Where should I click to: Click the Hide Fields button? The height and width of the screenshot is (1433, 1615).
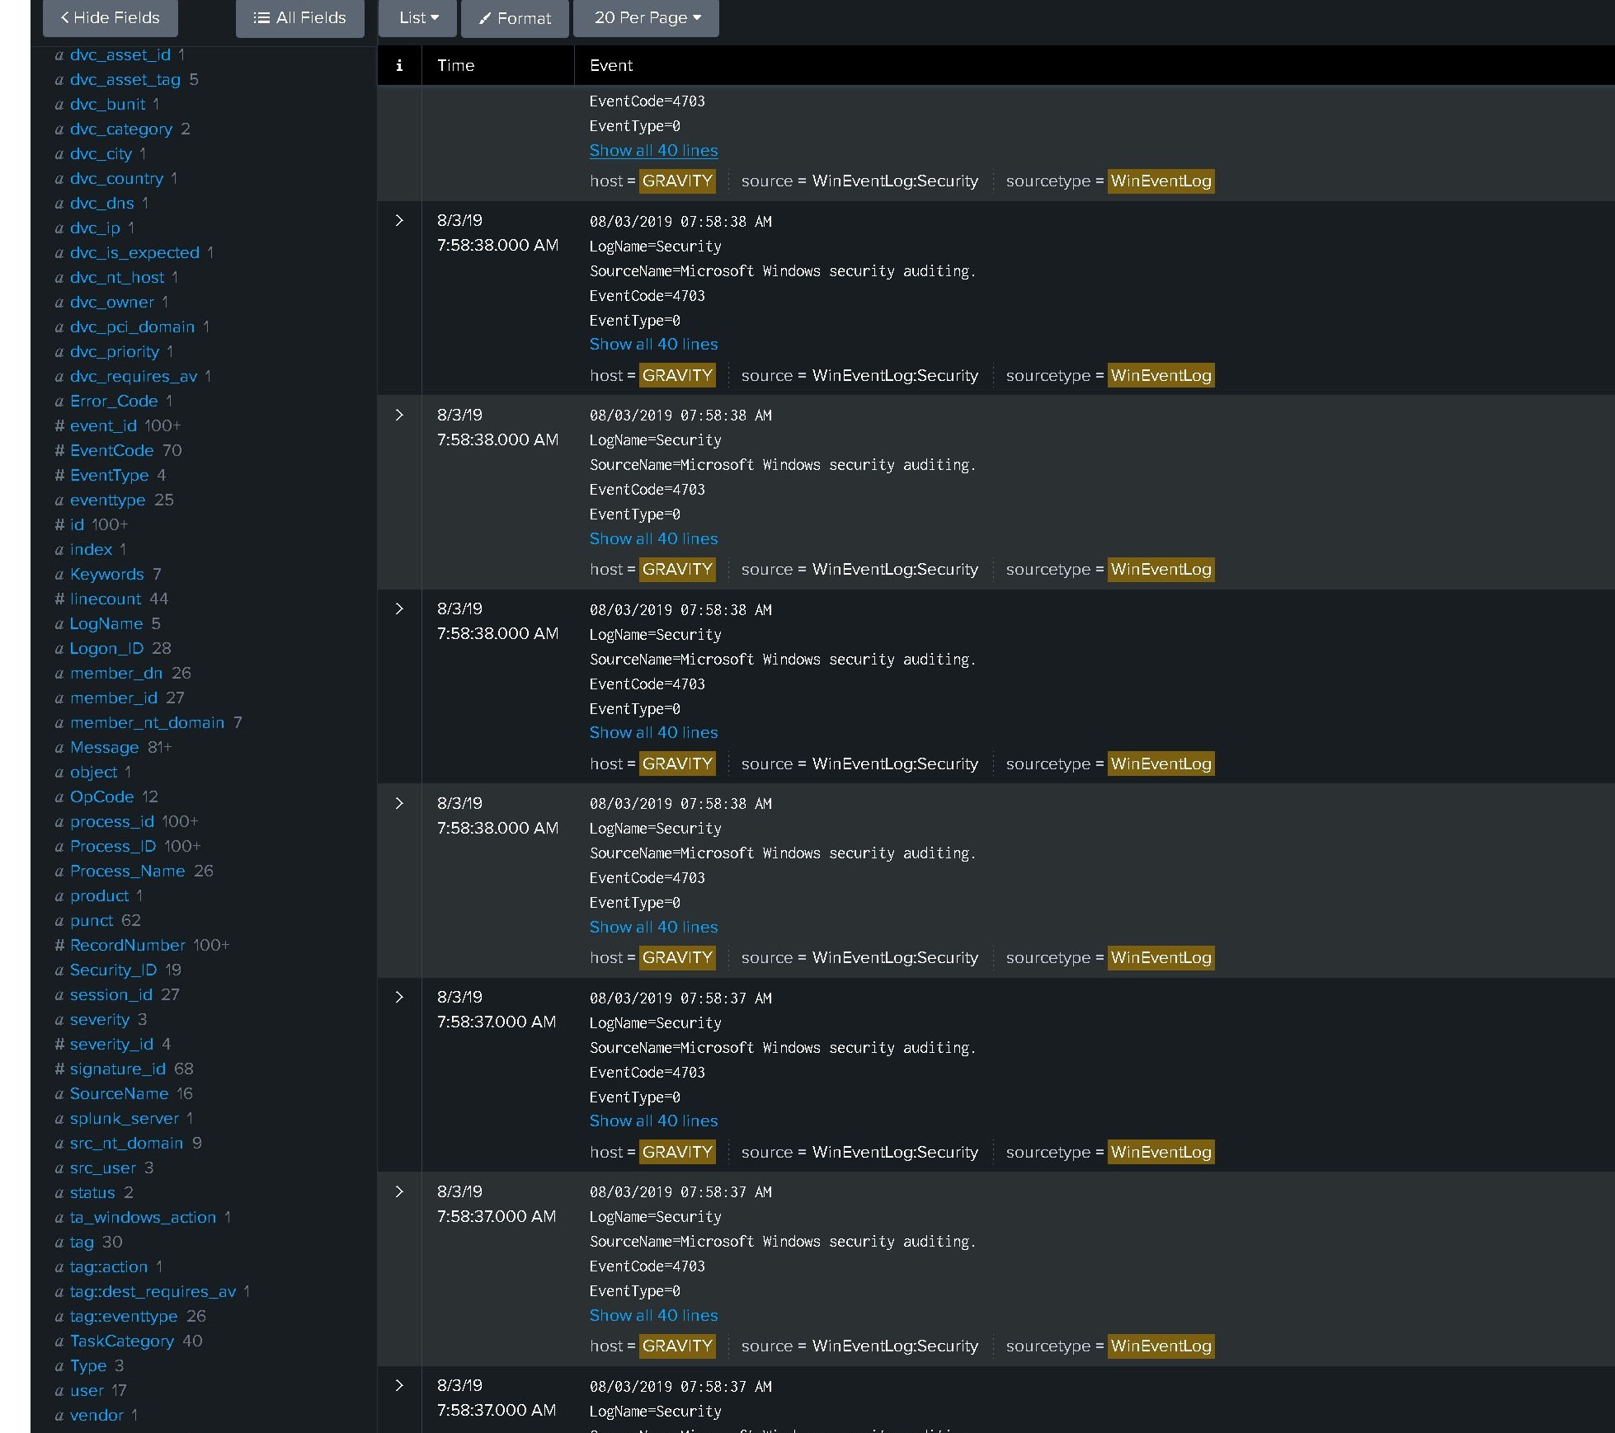click(110, 18)
